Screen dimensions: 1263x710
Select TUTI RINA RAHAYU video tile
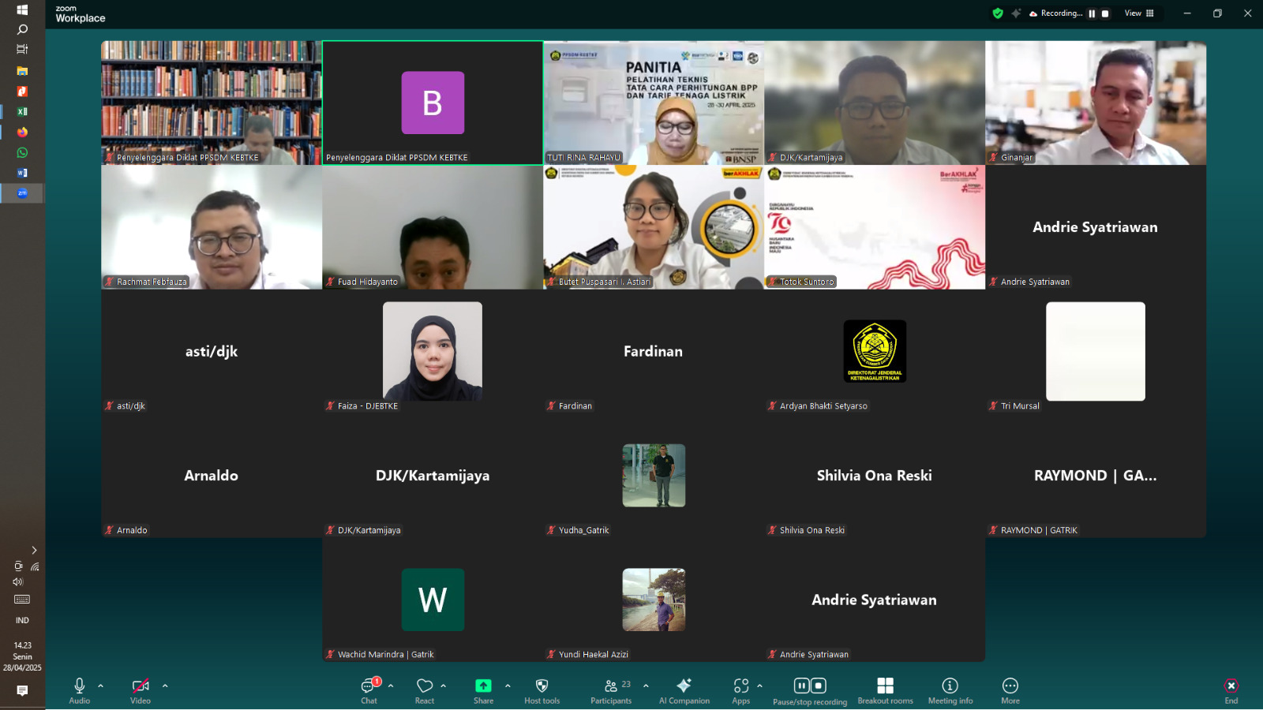[654, 103]
